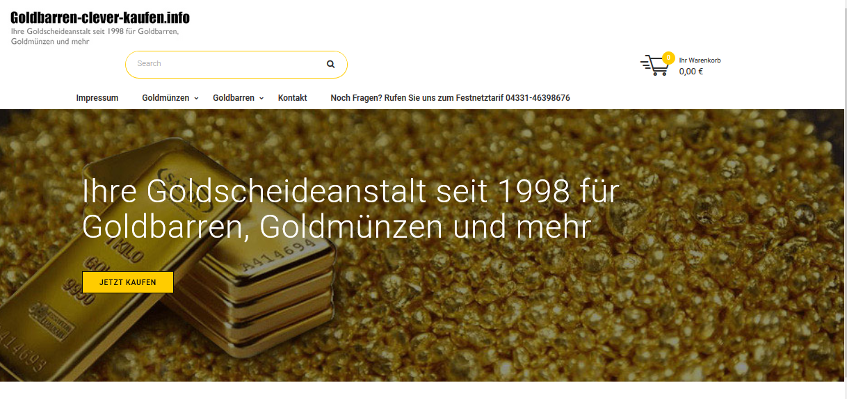Open the shopping cart icon
Screen dimensions: 847x399
pos(654,65)
